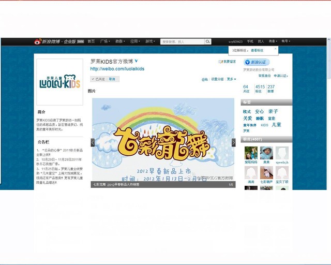
Task: Expand the 微群 dropdown menu
Action: point(120,41)
